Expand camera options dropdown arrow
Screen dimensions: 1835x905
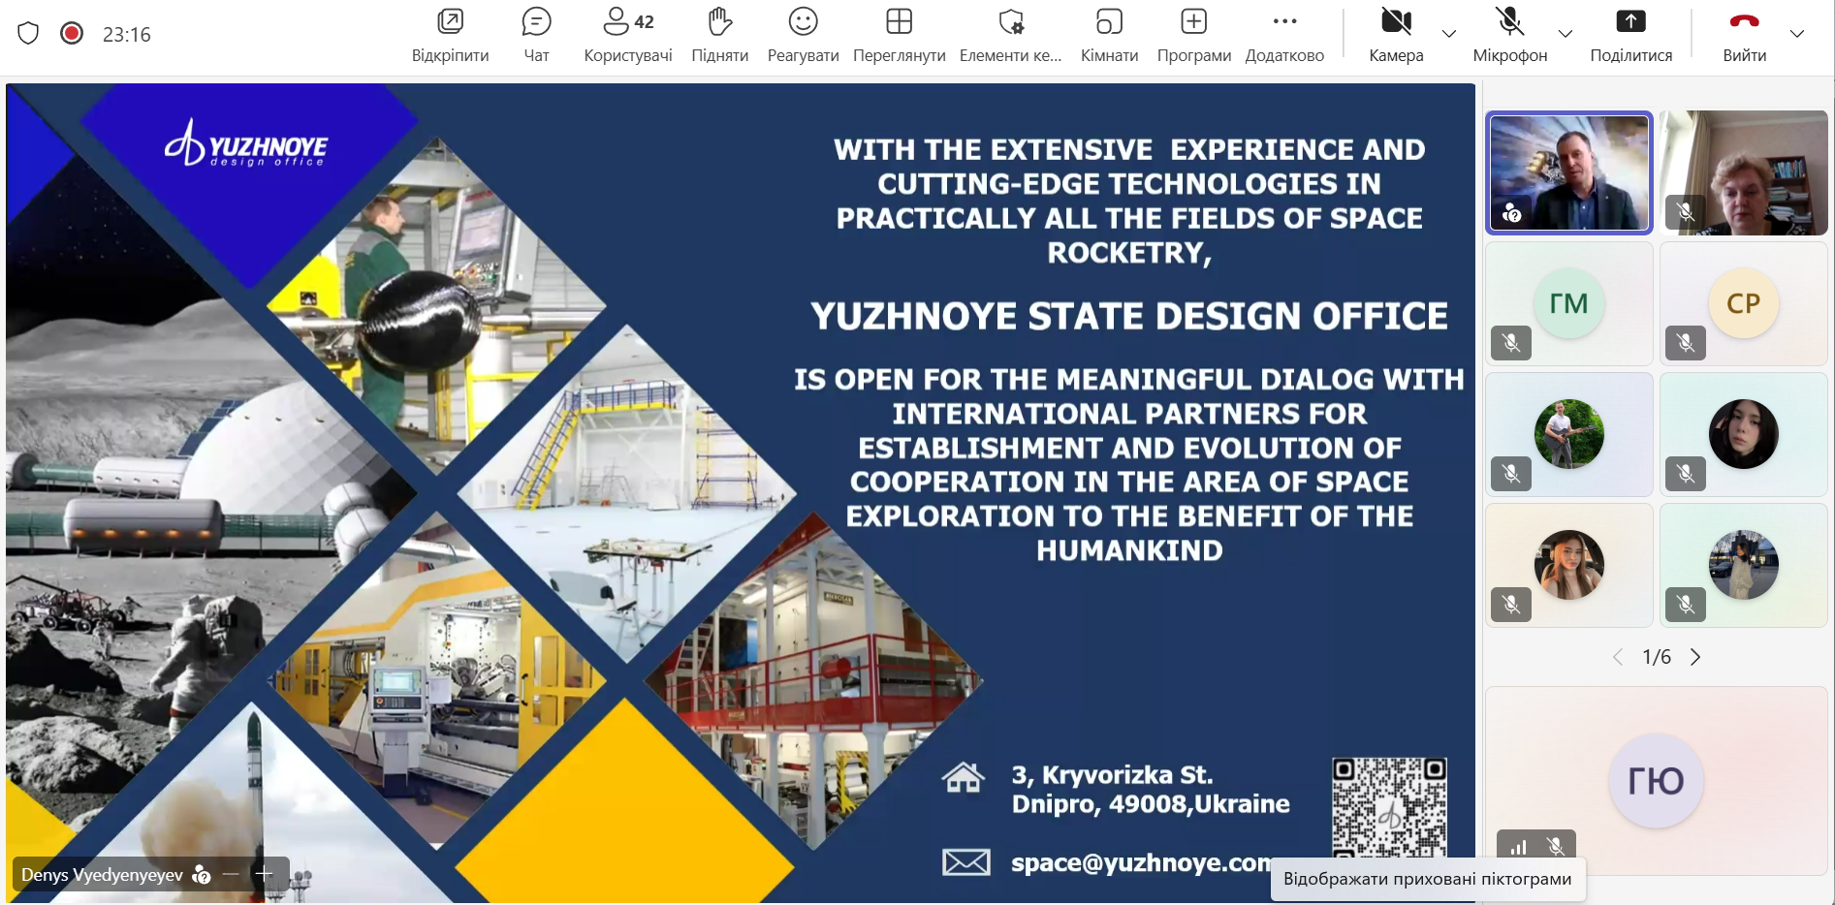point(1449,34)
